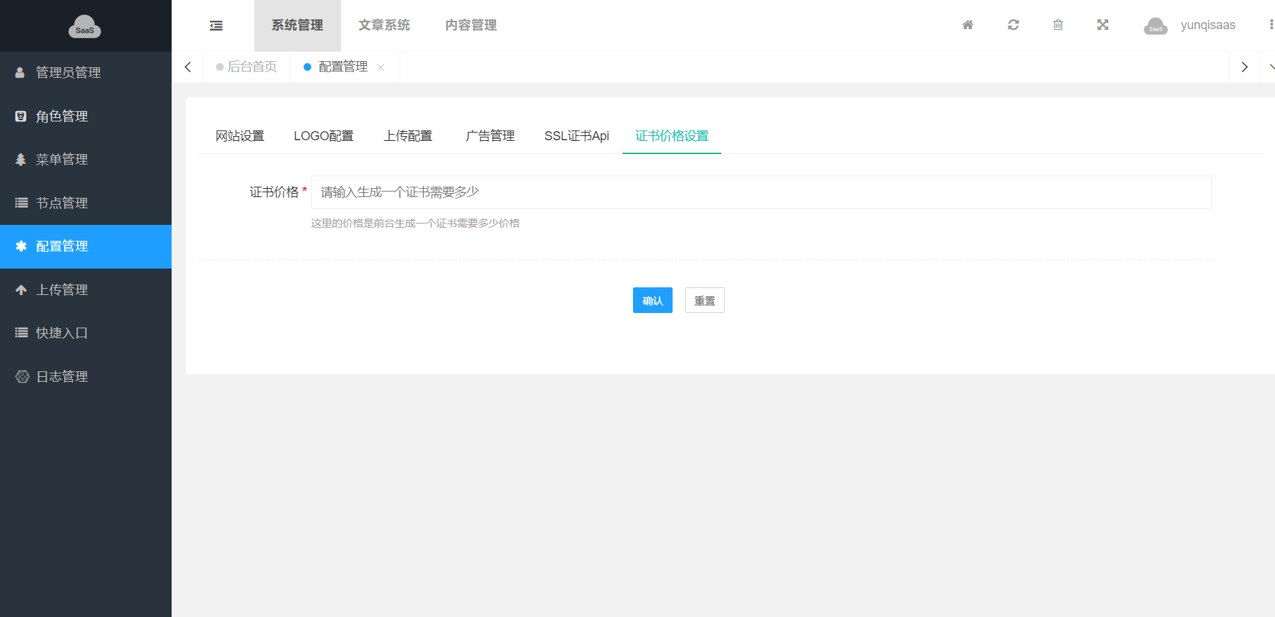Open 菜单管理 in the sidebar

pos(85,160)
